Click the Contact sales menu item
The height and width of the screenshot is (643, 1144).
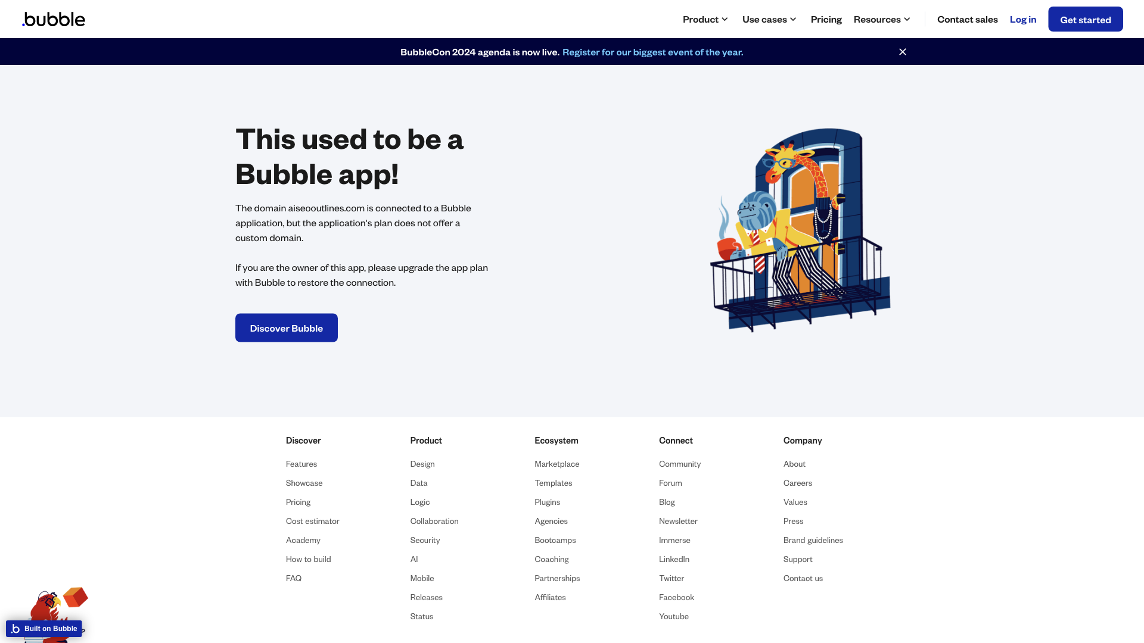967,18
